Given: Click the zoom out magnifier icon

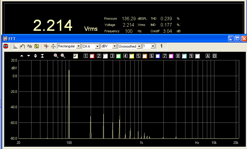Looking at the screenshot, I should [63, 56].
